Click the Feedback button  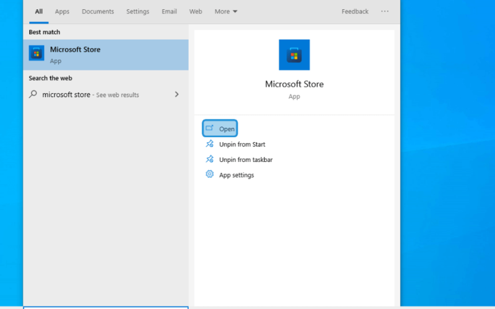tap(355, 12)
